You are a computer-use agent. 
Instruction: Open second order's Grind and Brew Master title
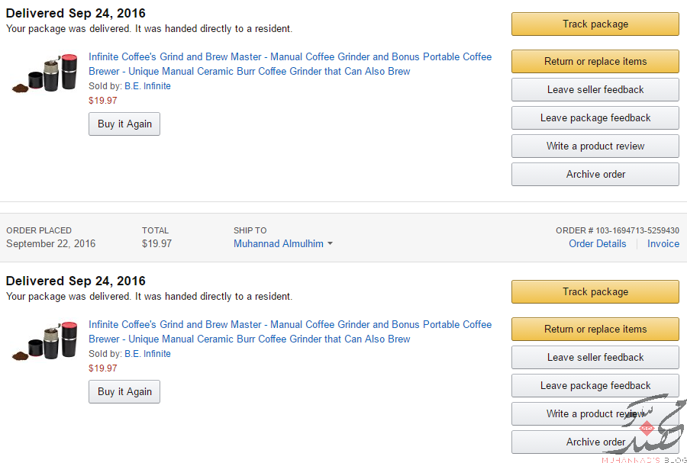click(290, 332)
